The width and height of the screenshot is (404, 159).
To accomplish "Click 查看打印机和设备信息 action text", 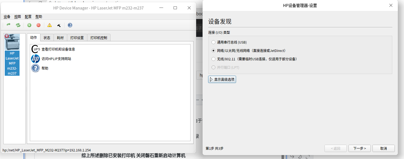I will point(58,49).
